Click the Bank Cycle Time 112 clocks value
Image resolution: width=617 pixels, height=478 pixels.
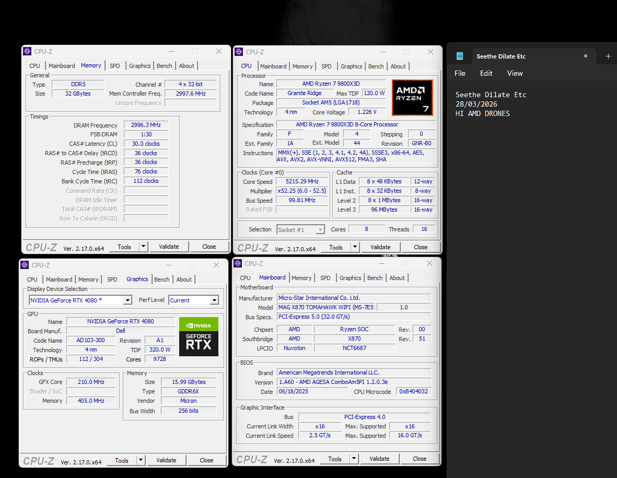point(146,181)
